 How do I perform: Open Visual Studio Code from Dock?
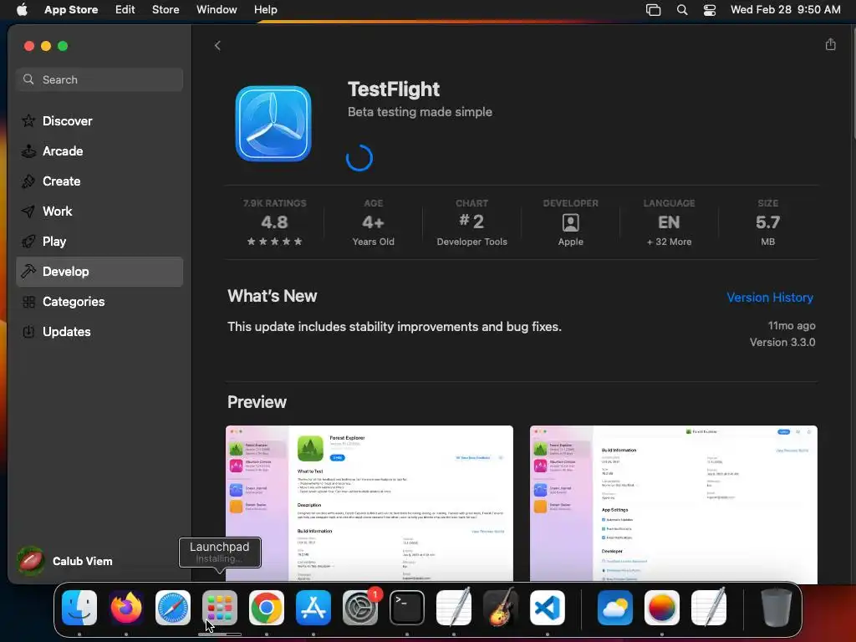(548, 608)
